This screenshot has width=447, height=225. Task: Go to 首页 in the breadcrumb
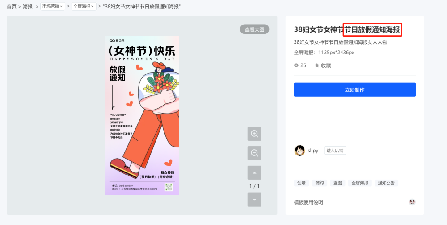(12, 7)
